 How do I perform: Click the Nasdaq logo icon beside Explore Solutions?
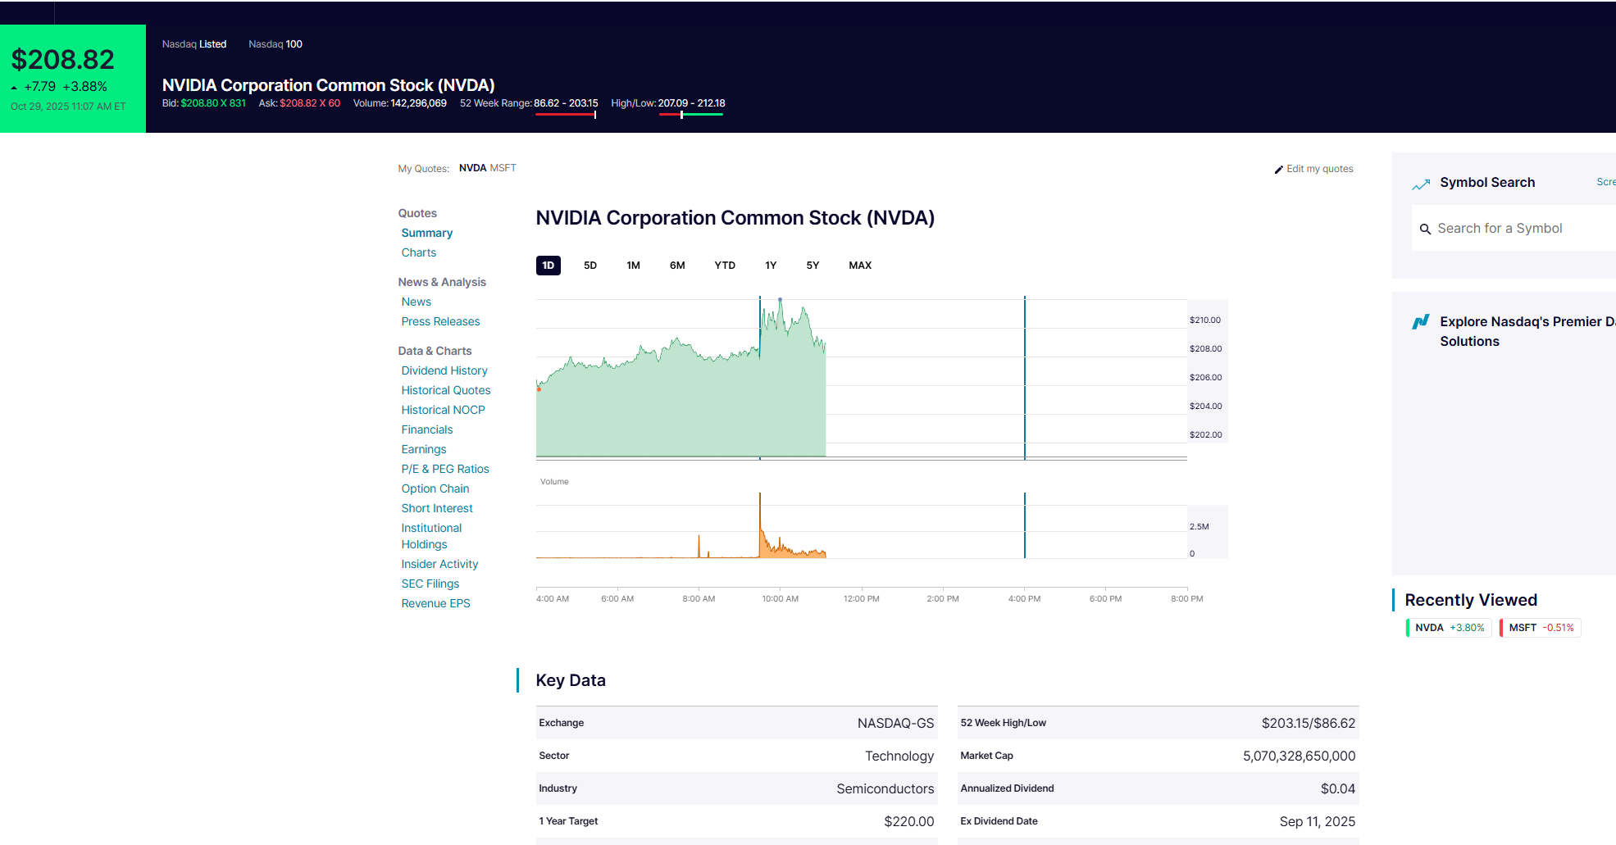pos(1421,322)
